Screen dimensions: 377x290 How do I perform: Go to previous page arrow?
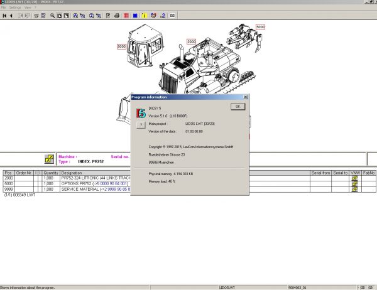pos(11,16)
